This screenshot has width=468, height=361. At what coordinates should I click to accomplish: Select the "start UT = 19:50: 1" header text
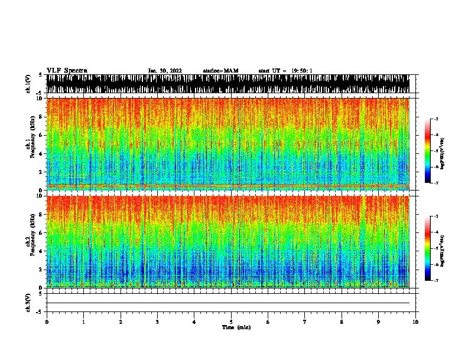(285, 71)
